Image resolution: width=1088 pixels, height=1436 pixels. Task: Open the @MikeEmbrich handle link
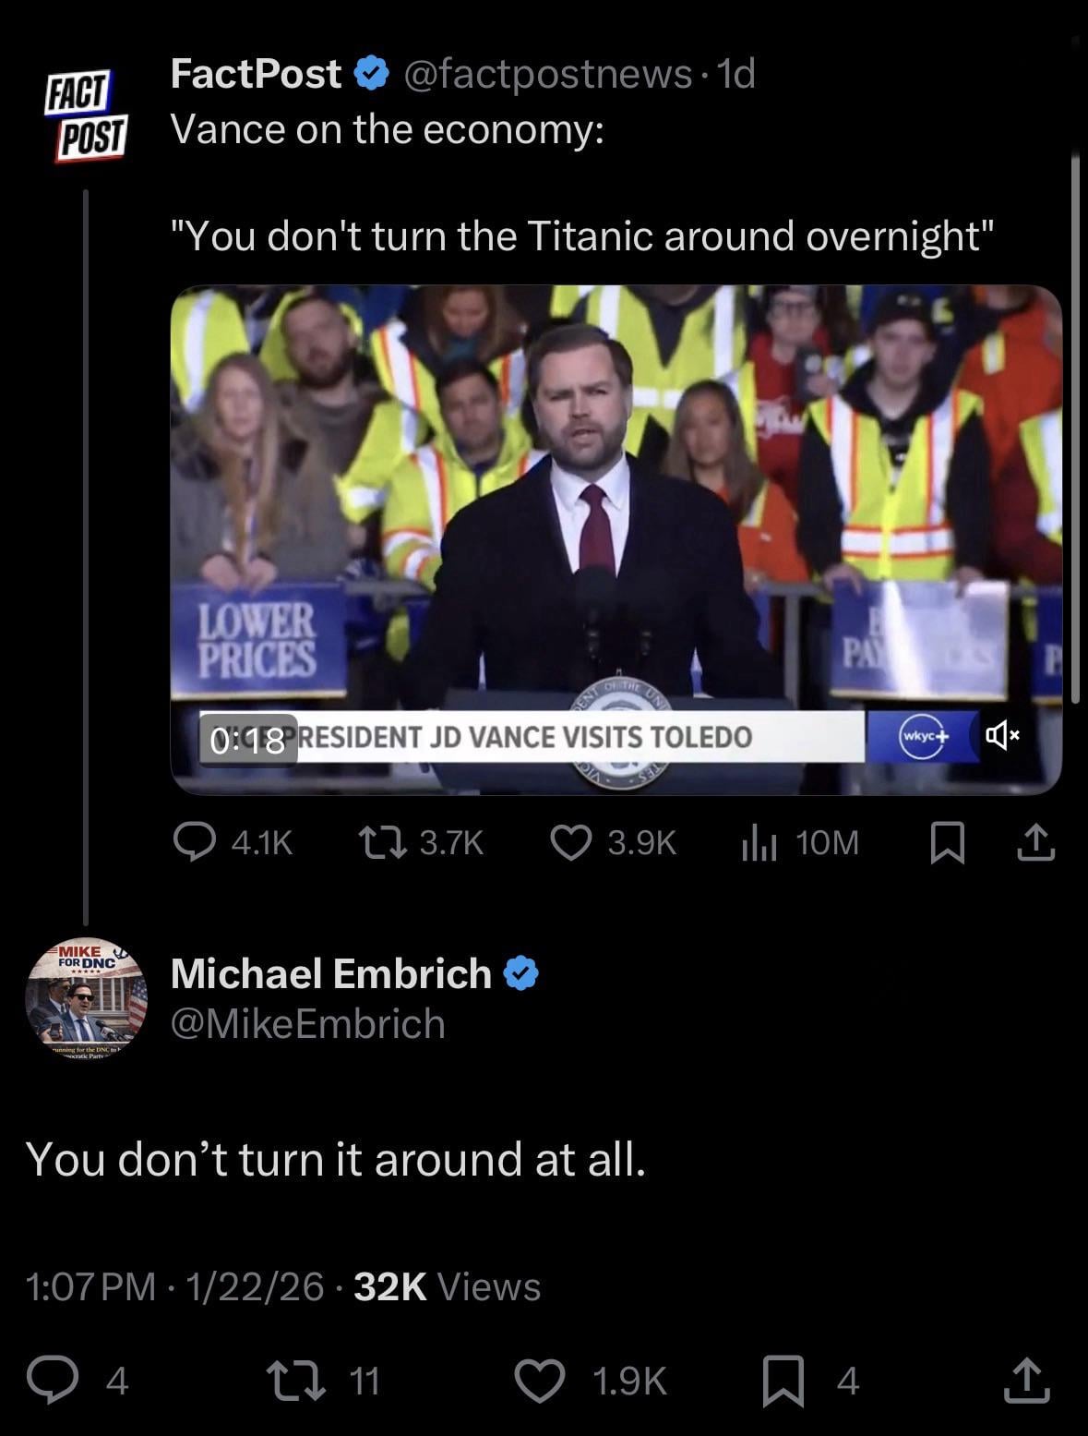(308, 1024)
